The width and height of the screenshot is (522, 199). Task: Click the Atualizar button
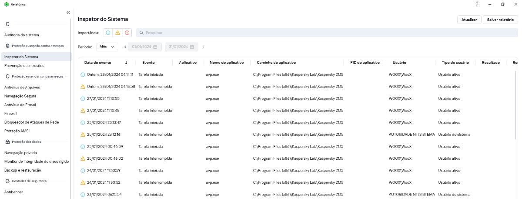[469, 20]
